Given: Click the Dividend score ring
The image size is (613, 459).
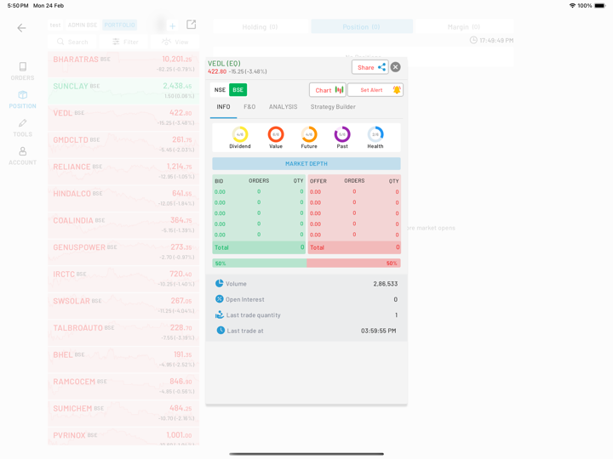Looking at the screenshot, I should [x=240, y=134].
